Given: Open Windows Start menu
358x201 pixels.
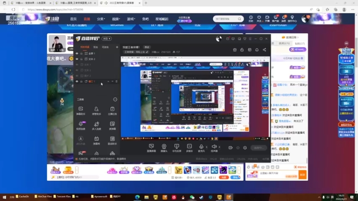Looking at the screenshot, I should coord(4,197).
